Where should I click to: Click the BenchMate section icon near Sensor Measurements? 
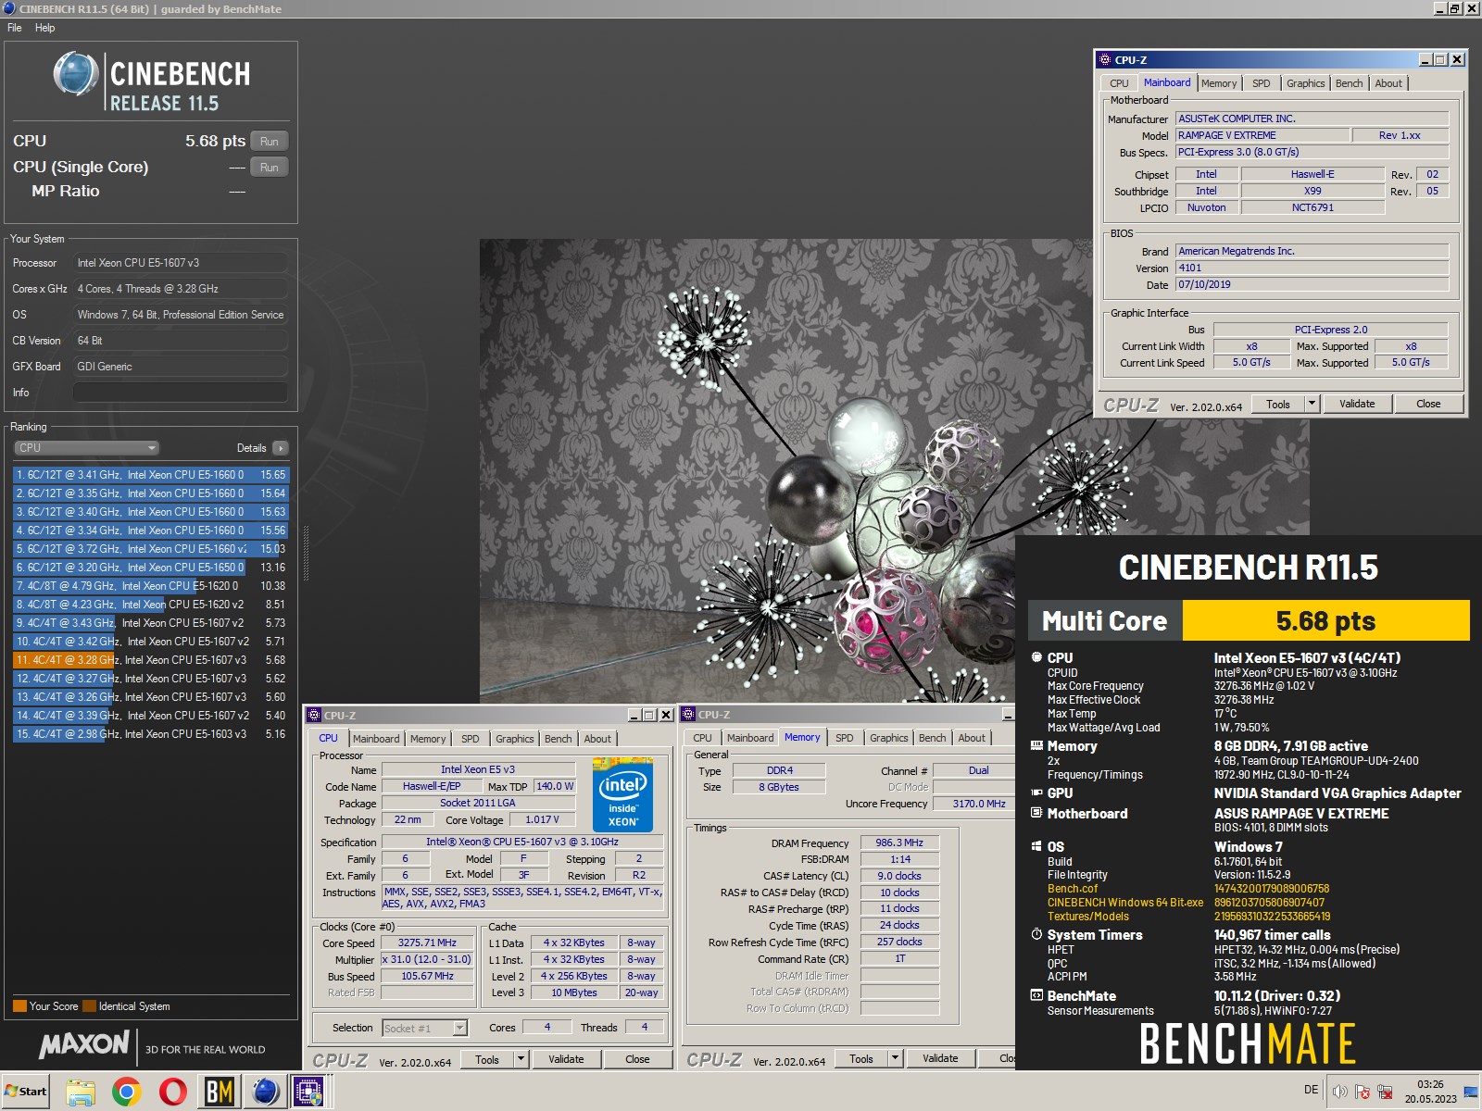[x=1036, y=995]
